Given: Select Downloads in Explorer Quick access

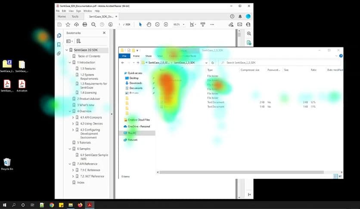Looking at the screenshot, I should [136, 83].
